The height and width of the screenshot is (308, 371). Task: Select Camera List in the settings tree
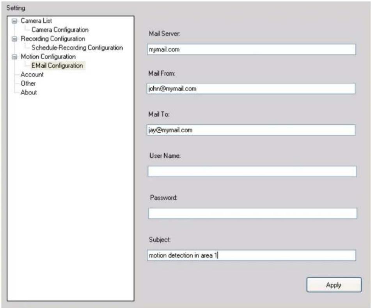(x=36, y=21)
